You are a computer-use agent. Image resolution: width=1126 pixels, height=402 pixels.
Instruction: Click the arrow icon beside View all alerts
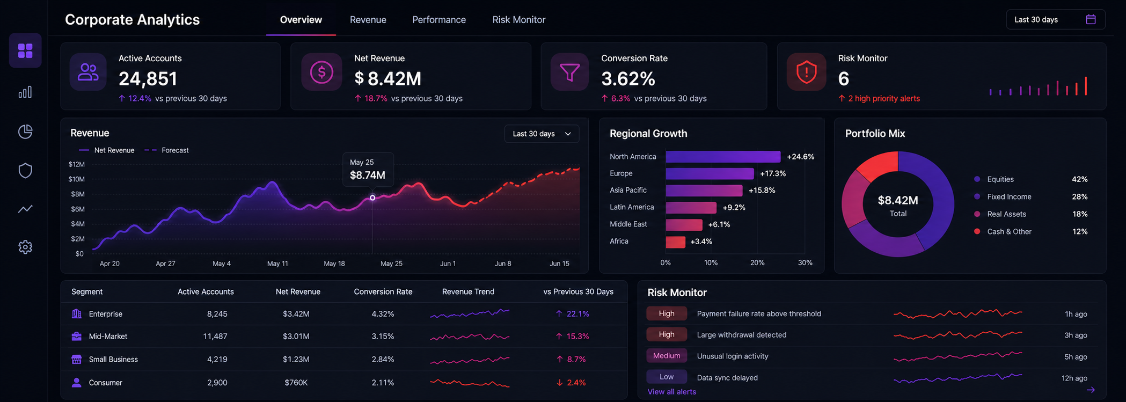(x=1091, y=390)
